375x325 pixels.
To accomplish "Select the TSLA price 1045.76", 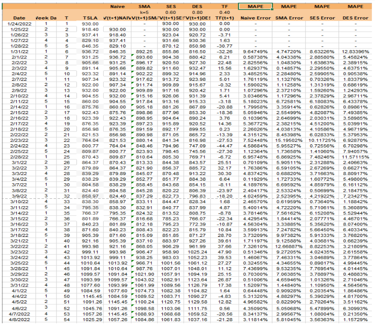I will tap(92, 309).
